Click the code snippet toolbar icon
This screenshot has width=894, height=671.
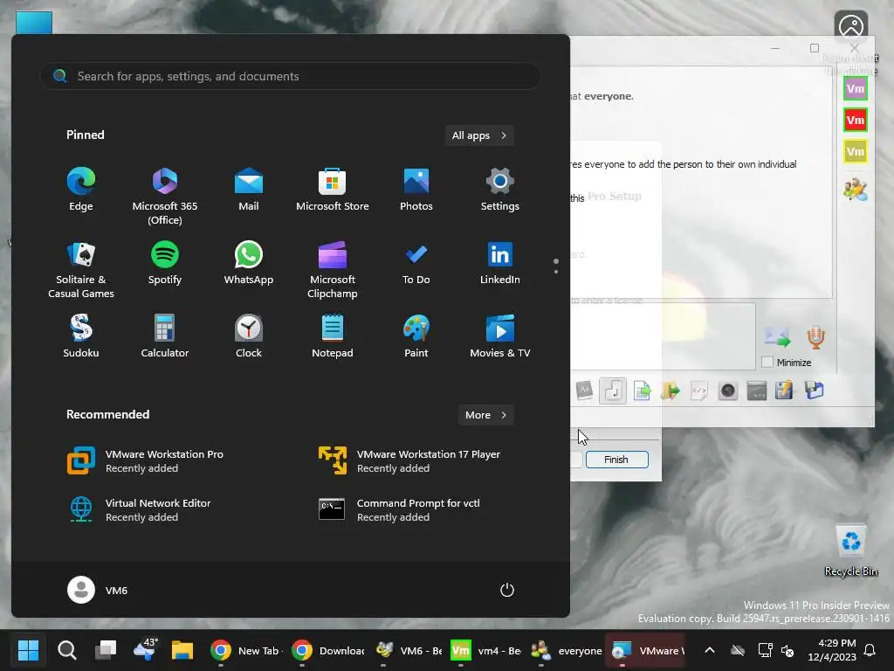point(699,391)
